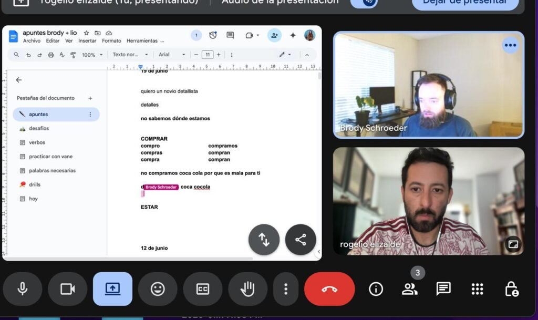Mute the microphone in the call

click(x=22, y=289)
